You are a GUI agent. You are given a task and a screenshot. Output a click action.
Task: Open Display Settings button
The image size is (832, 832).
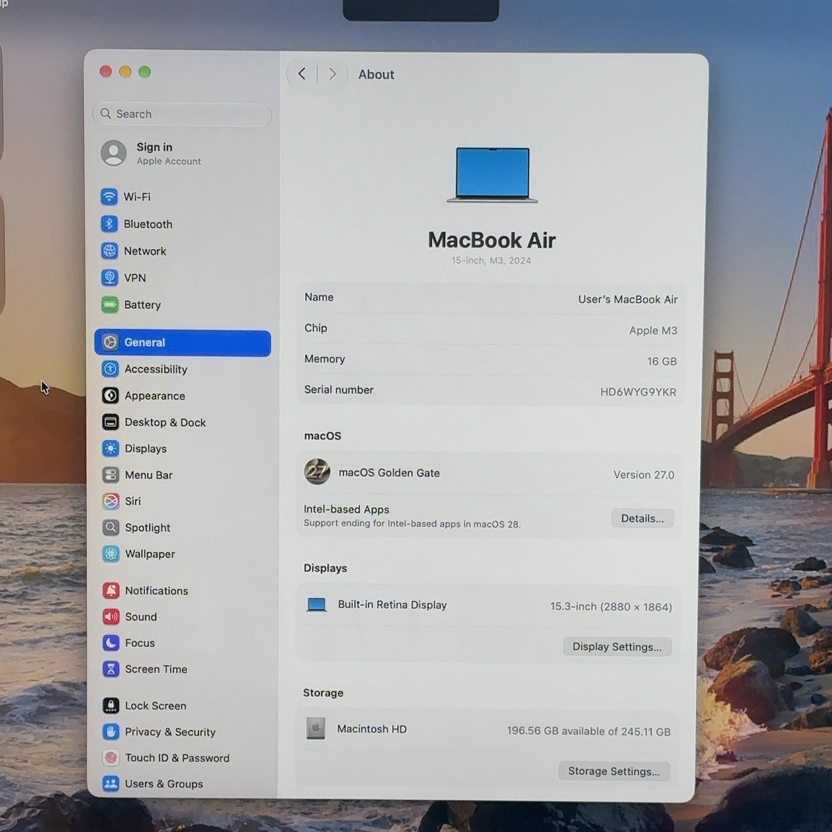(617, 647)
